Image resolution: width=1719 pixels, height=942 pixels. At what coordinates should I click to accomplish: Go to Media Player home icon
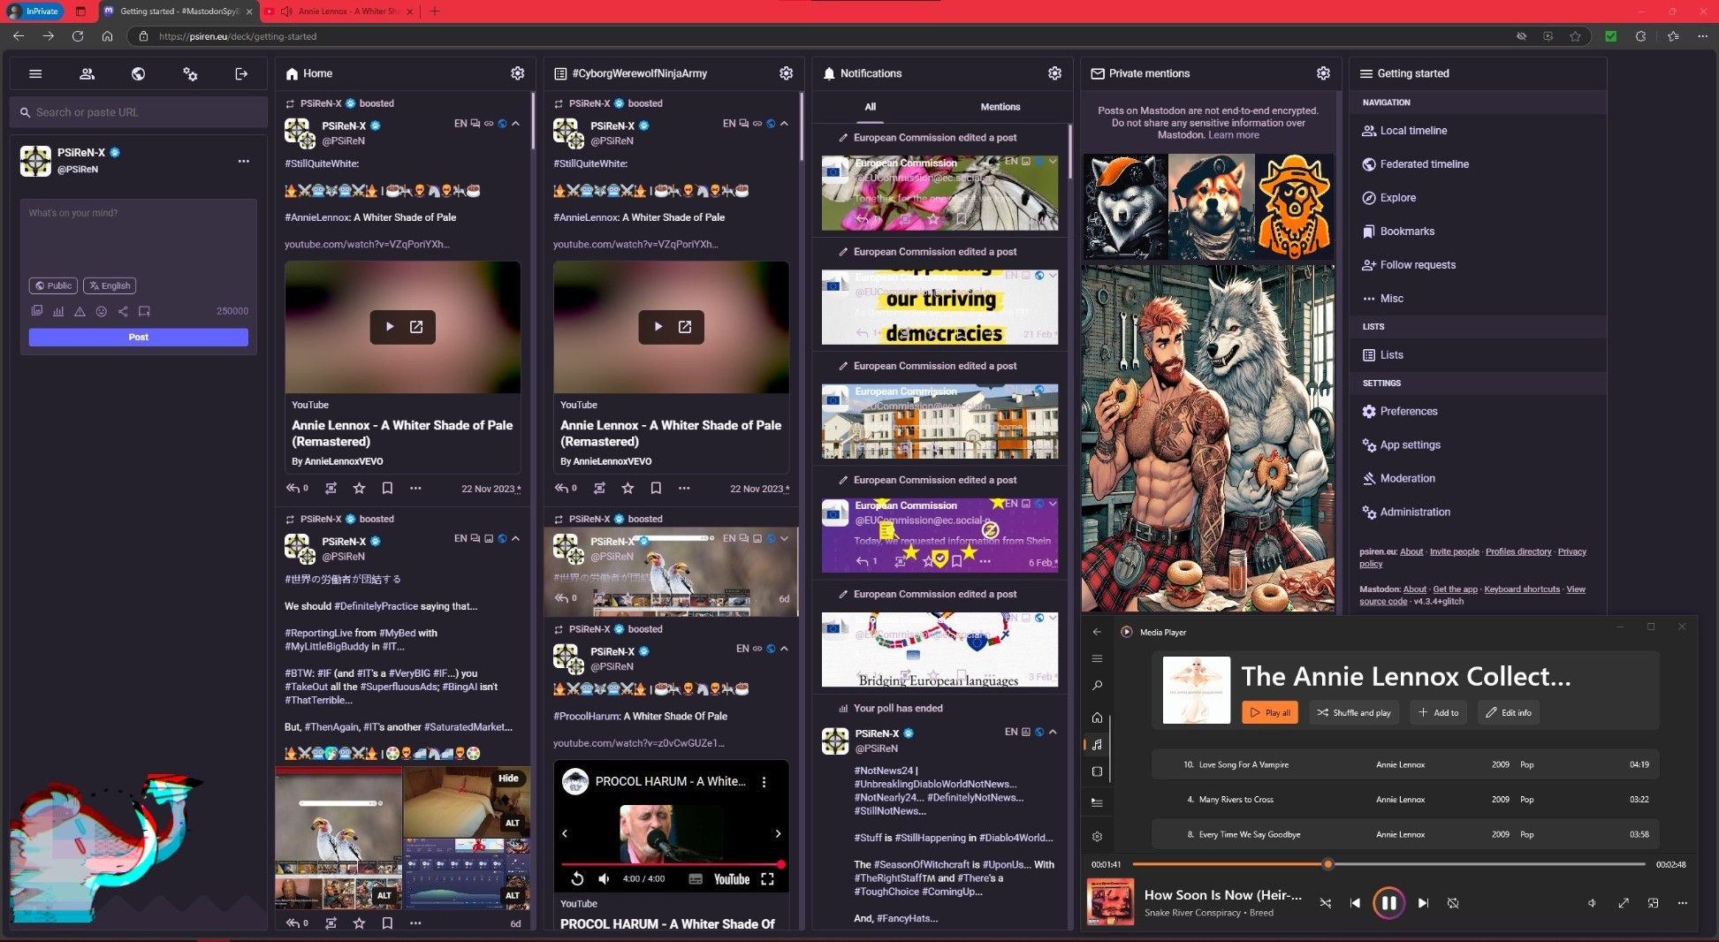point(1097,718)
